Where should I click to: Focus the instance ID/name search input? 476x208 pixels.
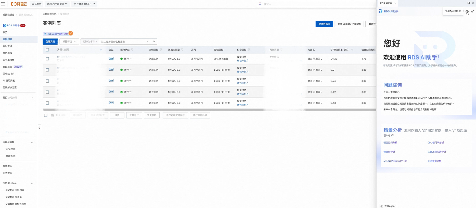click(x=123, y=42)
